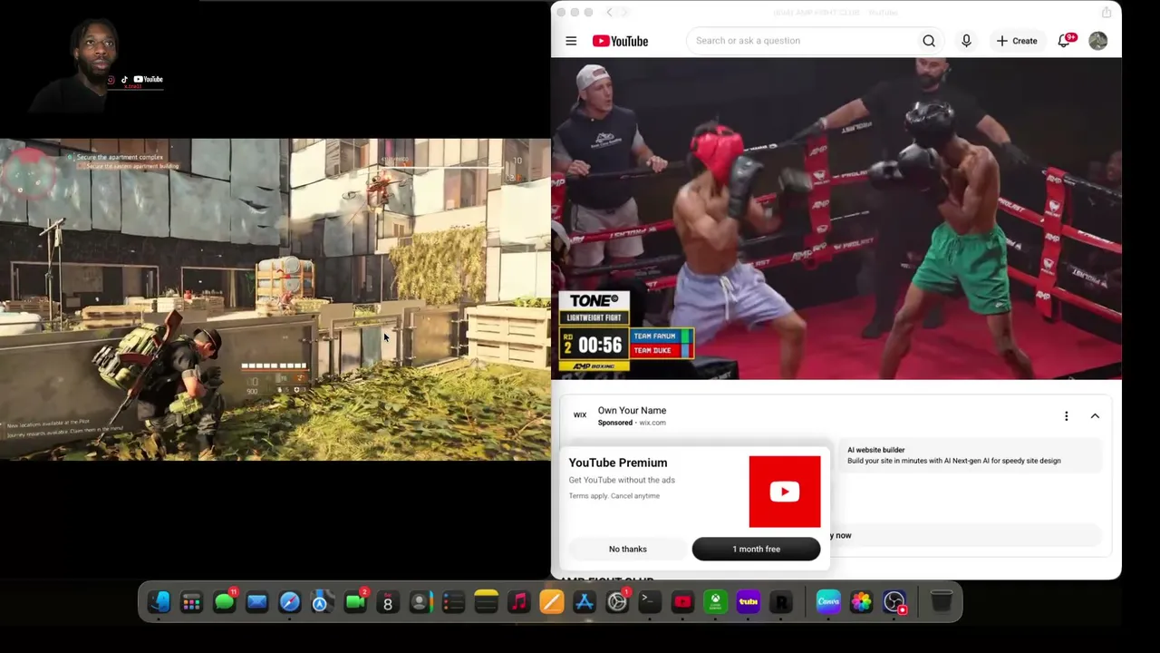Open Safari from the Dock

[x=289, y=601]
